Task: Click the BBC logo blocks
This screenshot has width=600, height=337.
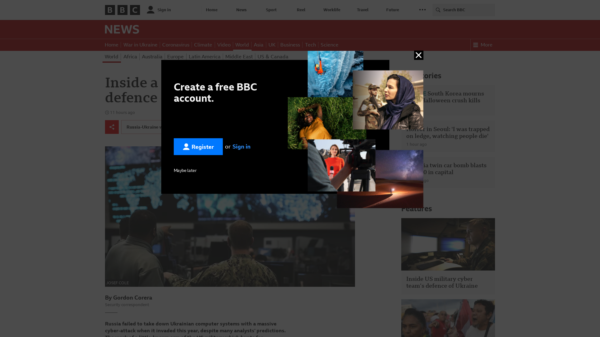Action: (122, 10)
